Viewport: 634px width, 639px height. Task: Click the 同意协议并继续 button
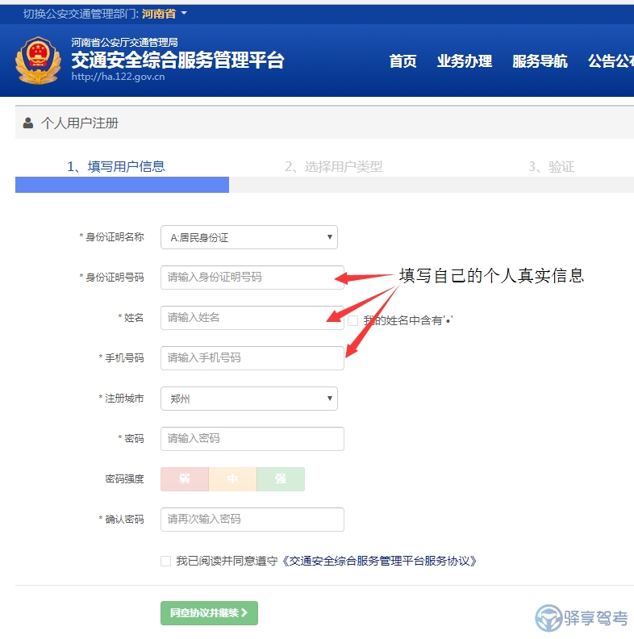pyautogui.click(x=209, y=613)
